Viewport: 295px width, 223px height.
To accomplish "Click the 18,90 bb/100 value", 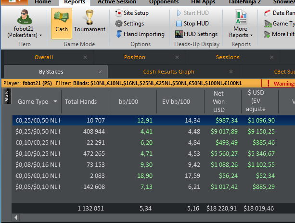I will pos(145,176).
